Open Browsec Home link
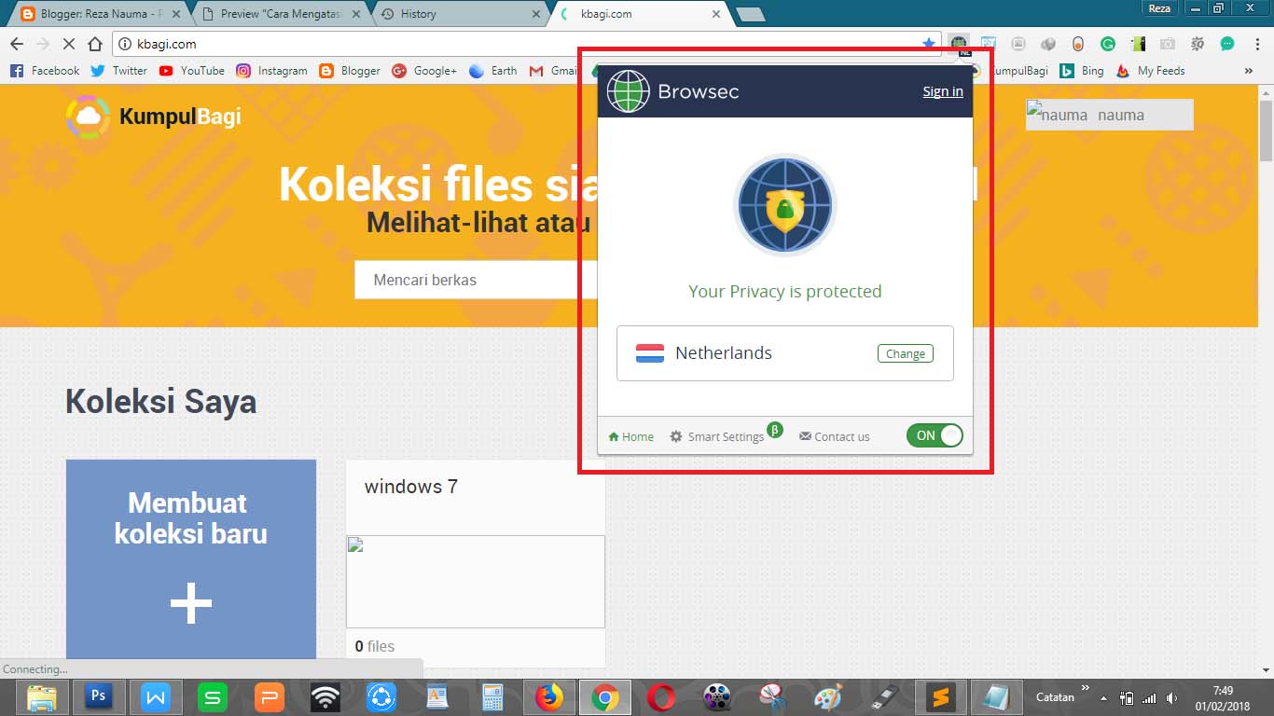Image resolution: width=1274 pixels, height=716 pixels. tap(631, 436)
